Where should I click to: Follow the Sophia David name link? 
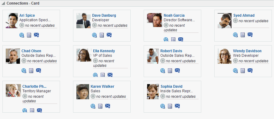(171, 87)
